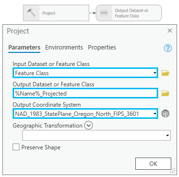Browse folder for Input Dataset or Feature Class
This screenshot has width=179, height=177.
tap(165, 73)
